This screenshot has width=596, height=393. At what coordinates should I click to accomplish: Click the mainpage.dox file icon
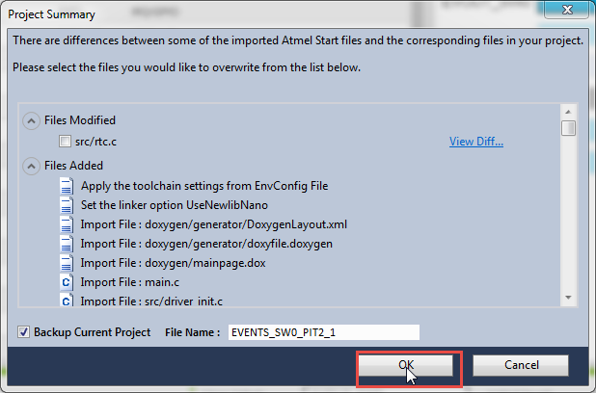[x=67, y=263]
